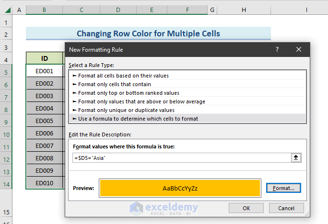Confirm with the OK button

click(246, 208)
